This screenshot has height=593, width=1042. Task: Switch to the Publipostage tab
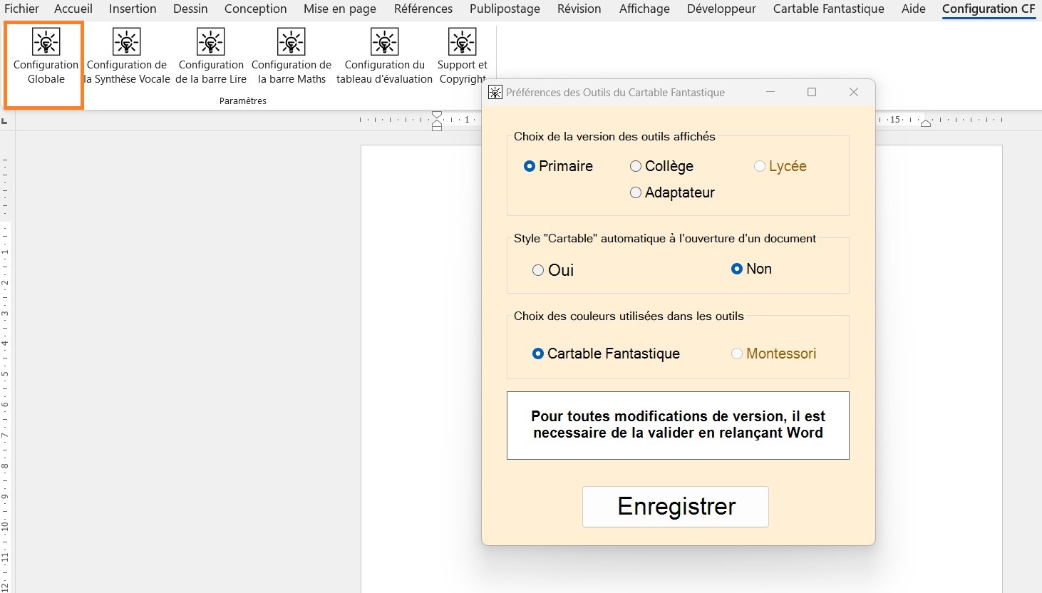click(x=505, y=9)
